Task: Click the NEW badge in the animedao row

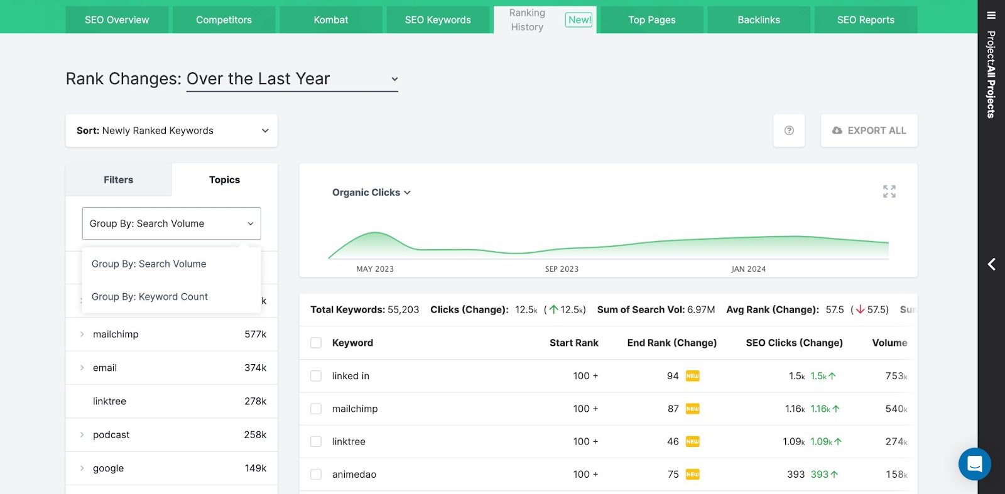Action: click(x=692, y=475)
